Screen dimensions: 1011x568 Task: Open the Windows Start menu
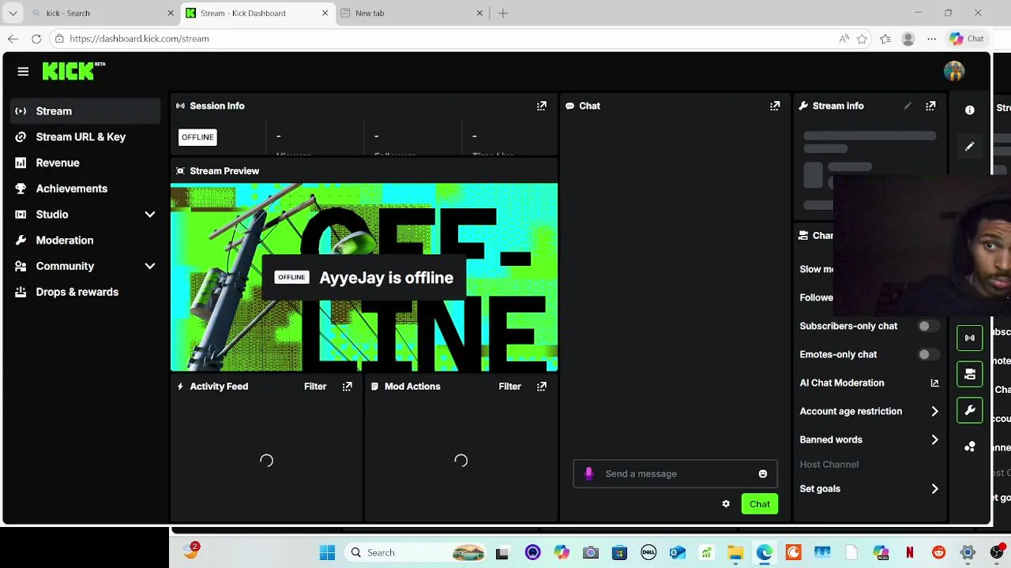point(327,552)
